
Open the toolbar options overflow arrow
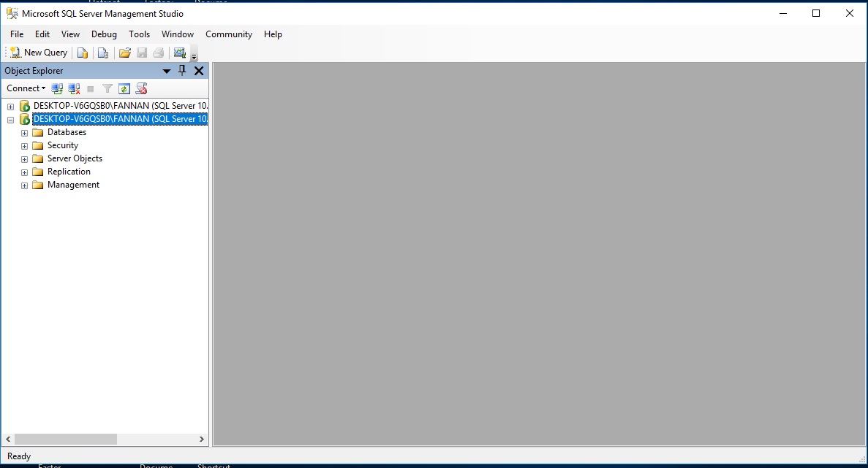click(194, 55)
